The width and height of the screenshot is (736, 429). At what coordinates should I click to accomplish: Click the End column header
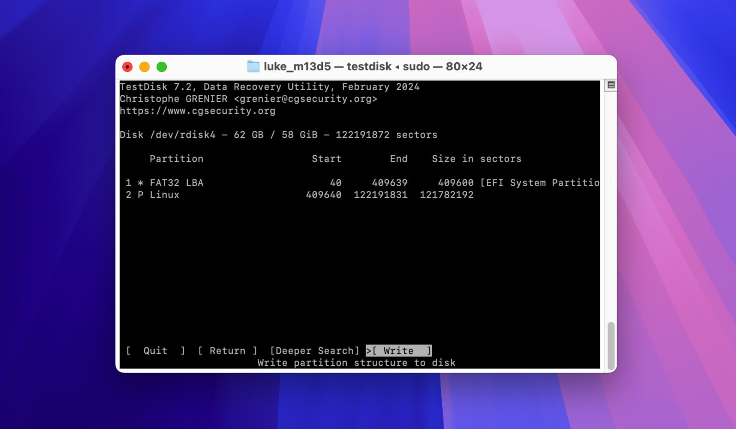point(399,158)
